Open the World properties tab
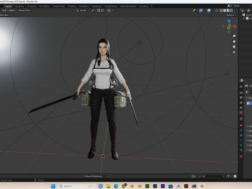The image size is (252, 189). click(x=241, y=113)
